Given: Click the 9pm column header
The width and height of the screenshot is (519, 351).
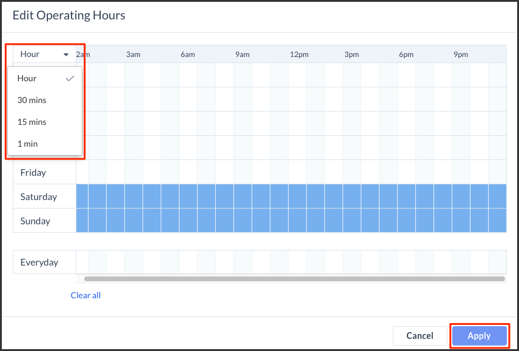Looking at the screenshot, I should (x=461, y=55).
